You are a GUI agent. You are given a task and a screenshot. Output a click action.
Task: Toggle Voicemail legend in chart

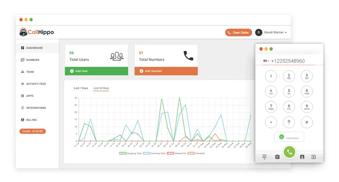(196, 153)
